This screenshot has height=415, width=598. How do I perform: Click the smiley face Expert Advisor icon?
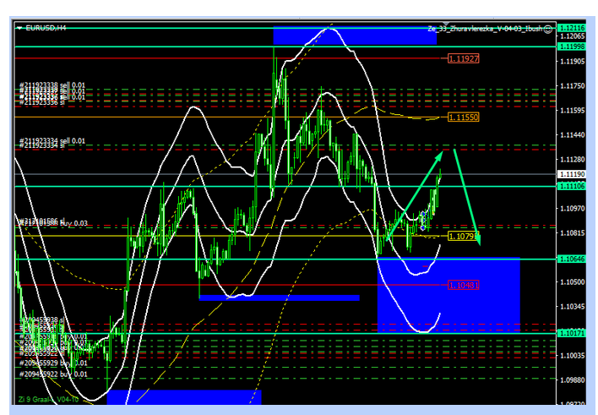pyautogui.click(x=548, y=28)
